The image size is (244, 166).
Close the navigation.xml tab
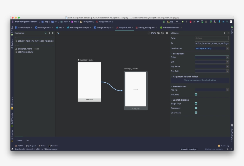tap(132, 28)
